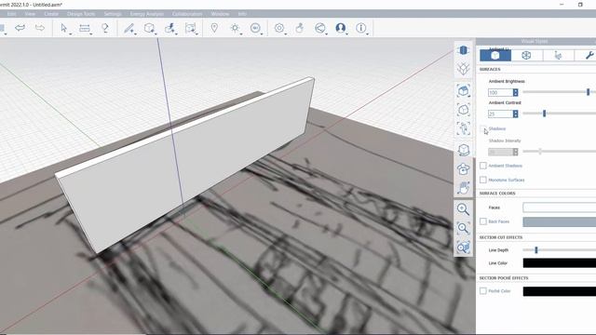Click the Ambient Contrast spinner arrows
The width and height of the screenshot is (596, 335).
pos(515,114)
